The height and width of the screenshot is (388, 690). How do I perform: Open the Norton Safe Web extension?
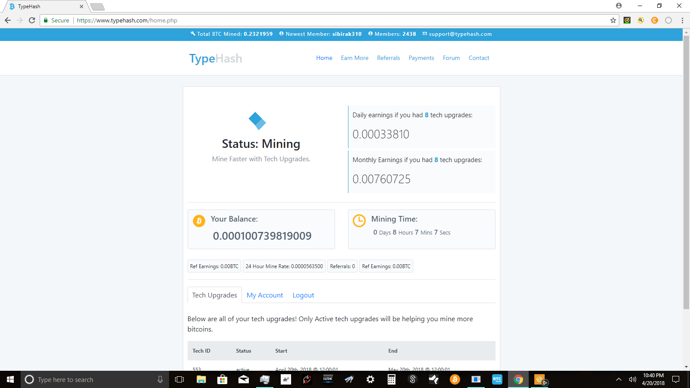627,20
